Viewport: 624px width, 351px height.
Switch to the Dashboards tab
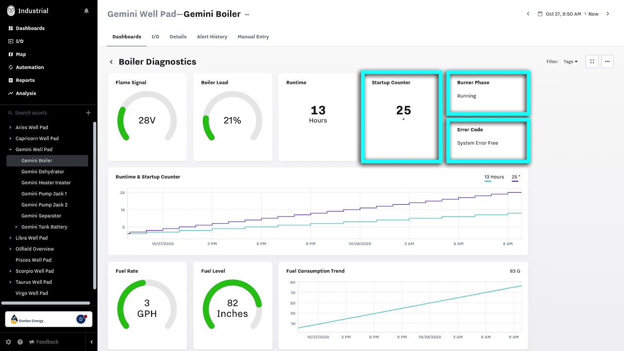click(127, 37)
